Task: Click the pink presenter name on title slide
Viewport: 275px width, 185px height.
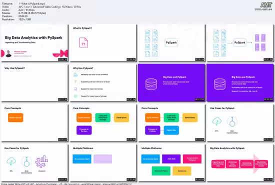Action: (20, 51)
